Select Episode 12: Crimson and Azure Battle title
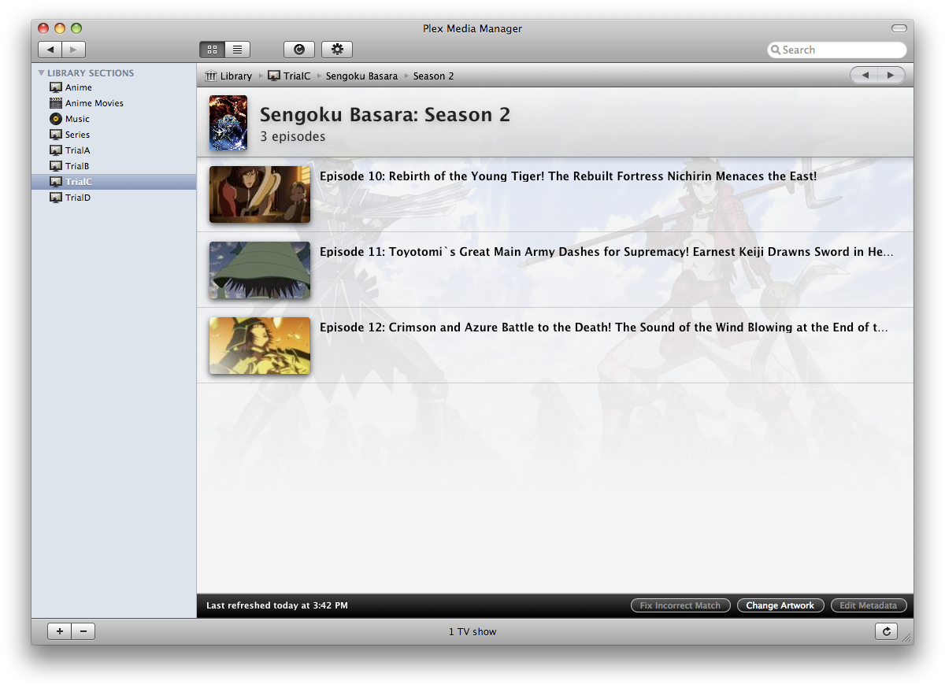This screenshot has height=688, width=945. pos(604,327)
